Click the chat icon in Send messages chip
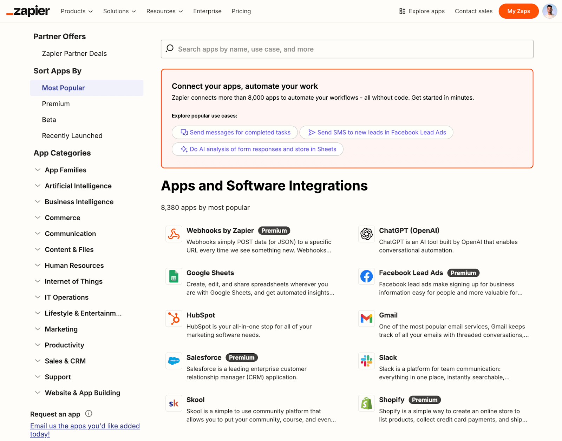Image resolution: width=562 pixels, height=441 pixels. (184, 132)
